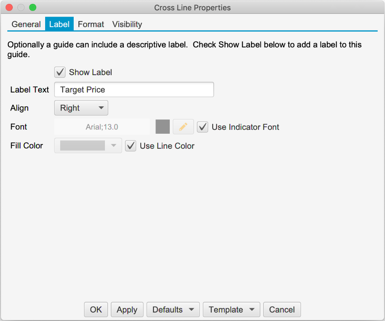Open the Align dropdown set to Right
385x321 pixels.
[x=81, y=108]
